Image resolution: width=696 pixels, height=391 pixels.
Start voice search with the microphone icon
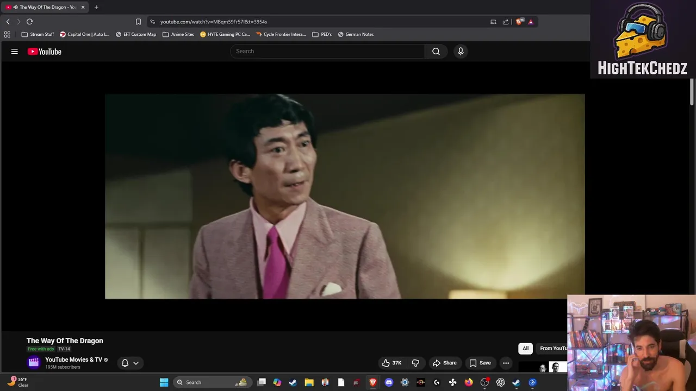(461, 51)
